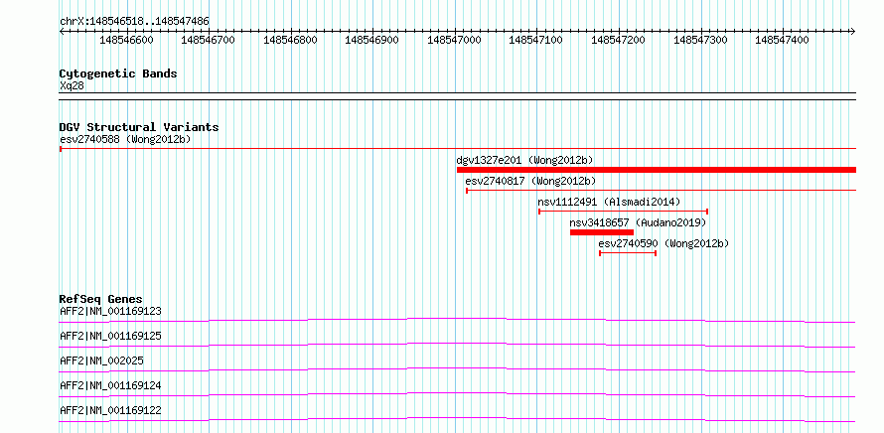
Task: Open transcript AFF2|NM_001169122
Action: (x=110, y=410)
